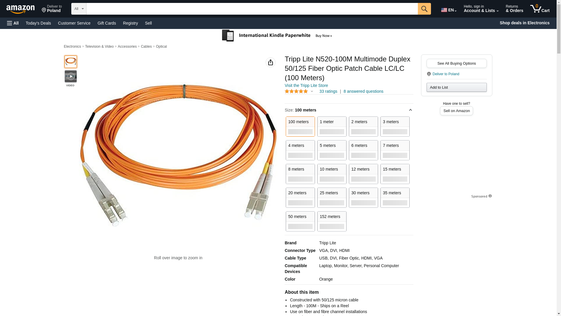Expand the EN language selector

pos(449,10)
